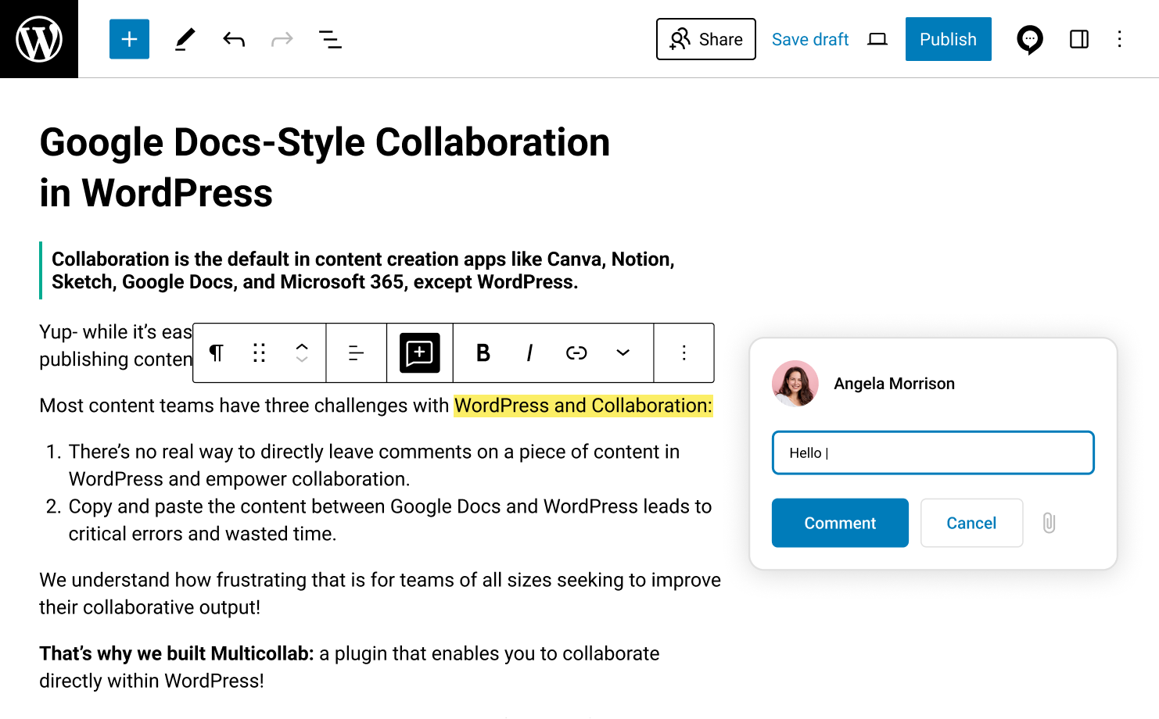Toggle italic formatting
Image resolution: width=1159 pixels, height=719 pixels.
coord(529,353)
